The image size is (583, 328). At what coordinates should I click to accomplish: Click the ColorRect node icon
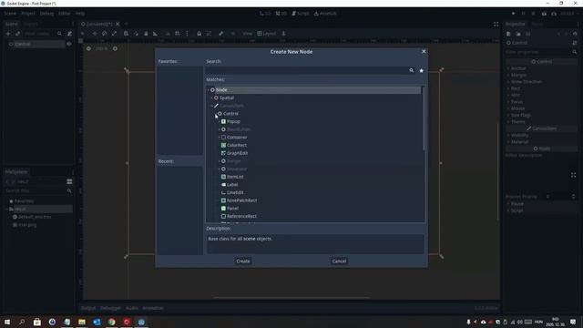223,145
